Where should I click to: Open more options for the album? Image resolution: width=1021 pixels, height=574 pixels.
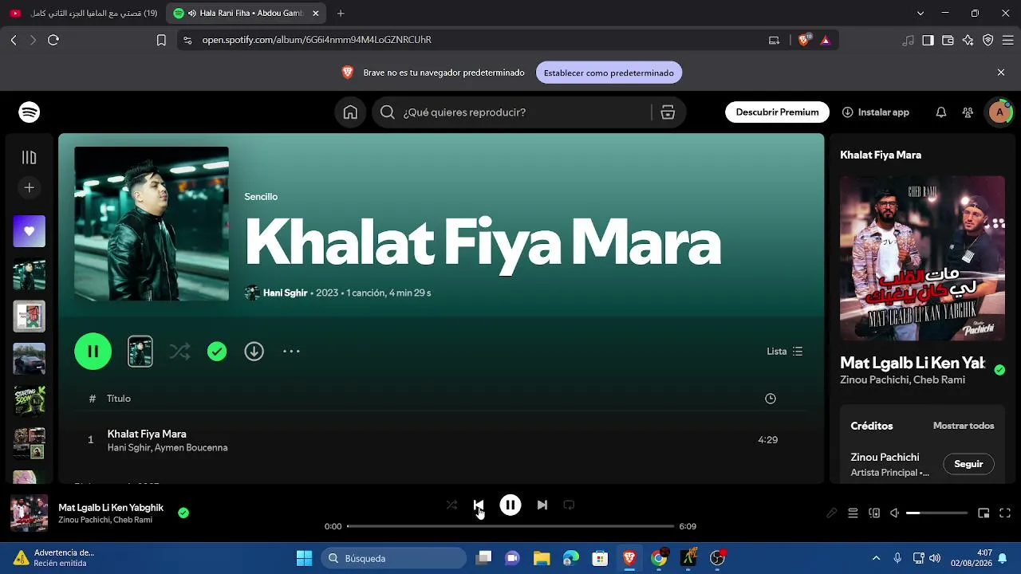(x=291, y=352)
